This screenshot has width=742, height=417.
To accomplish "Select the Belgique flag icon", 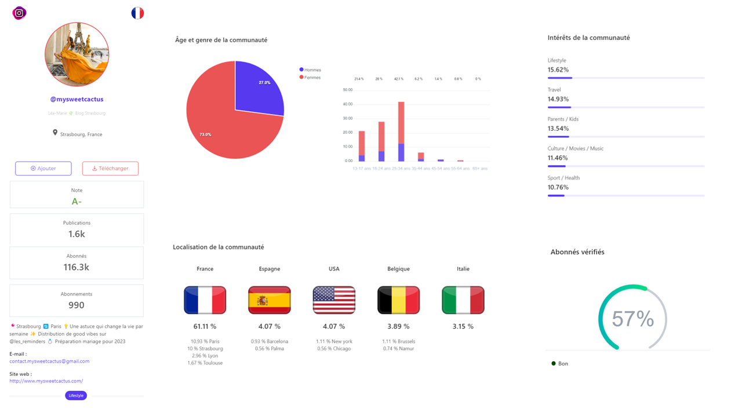I will (398, 299).
